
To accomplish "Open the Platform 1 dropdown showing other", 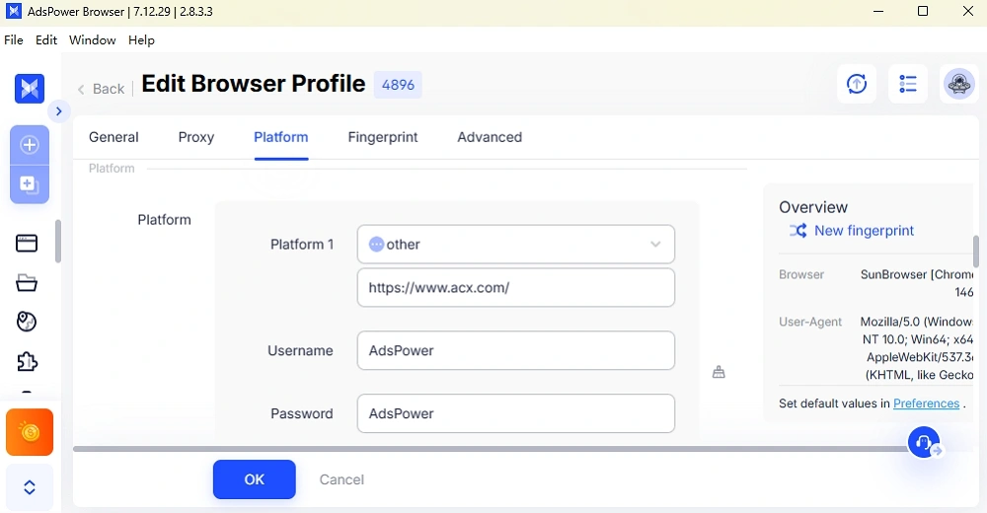I will tap(515, 245).
